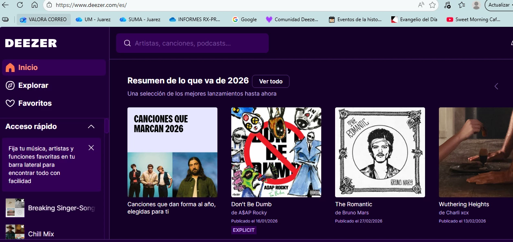The width and height of the screenshot is (513, 242).
Task: Open the Wuthering Heights album cover
Action: (476, 152)
